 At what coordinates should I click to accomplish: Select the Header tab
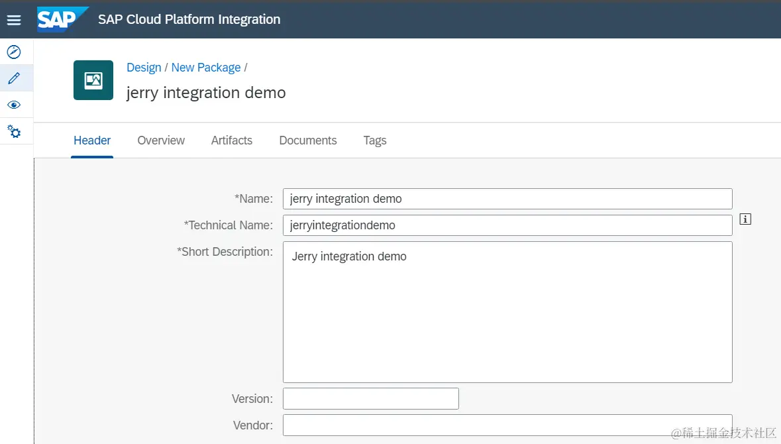point(92,140)
